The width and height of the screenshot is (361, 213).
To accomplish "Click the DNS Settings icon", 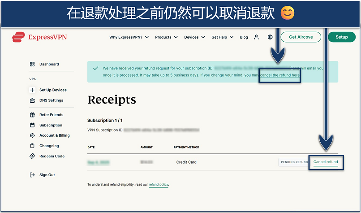I will pyautogui.click(x=32, y=100).
